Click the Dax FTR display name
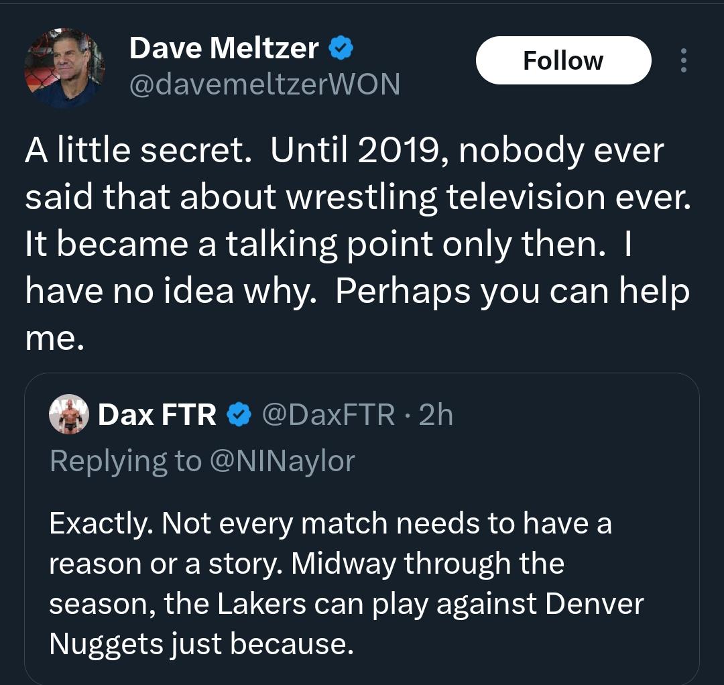 coord(157,415)
